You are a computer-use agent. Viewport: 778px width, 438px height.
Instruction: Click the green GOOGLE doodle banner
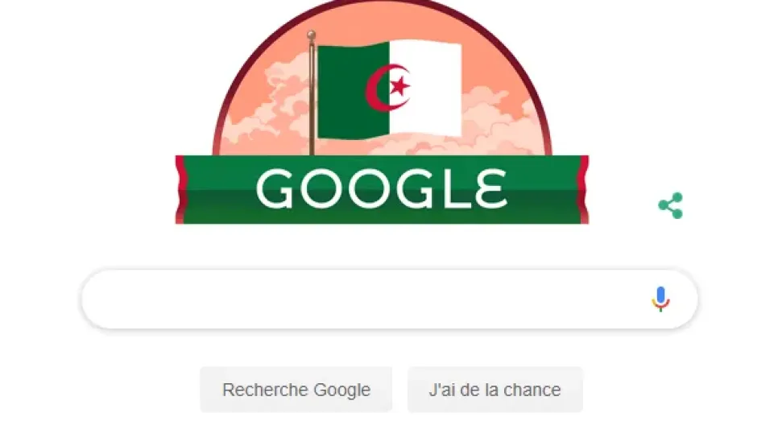[x=382, y=189]
